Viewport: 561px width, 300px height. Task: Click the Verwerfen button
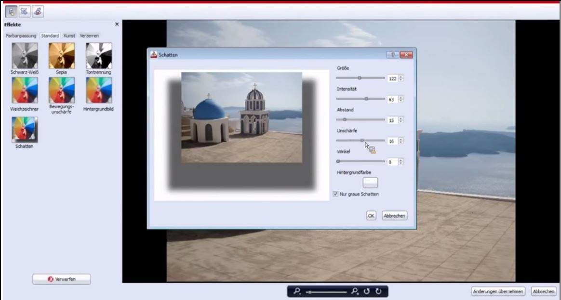(x=62, y=279)
